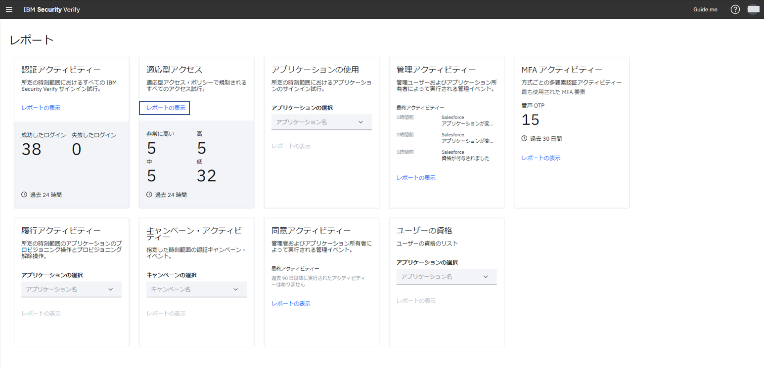
Task: Click the 同意アクティビティー card title
Action: 311,231
